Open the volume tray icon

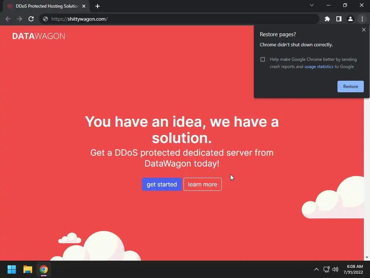click(x=335, y=269)
